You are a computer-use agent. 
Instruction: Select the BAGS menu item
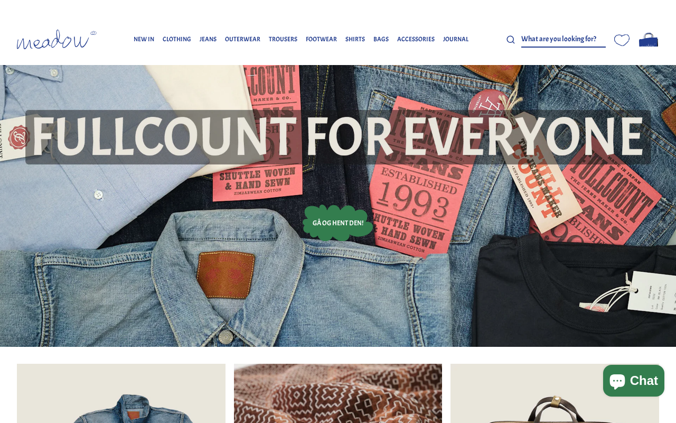click(x=381, y=40)
